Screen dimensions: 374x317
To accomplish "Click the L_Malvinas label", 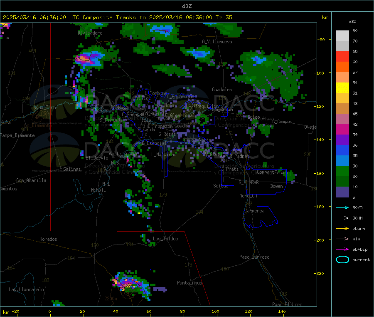I will (164, 155).
